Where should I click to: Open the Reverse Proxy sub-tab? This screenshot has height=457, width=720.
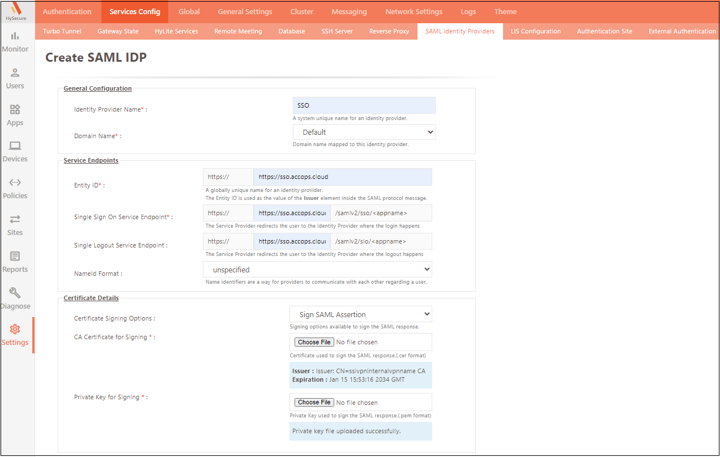[389, 31]
